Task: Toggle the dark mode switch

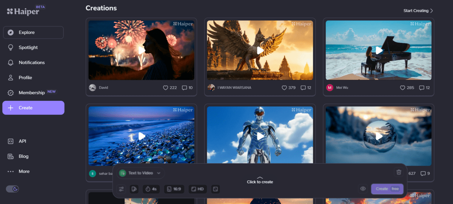Action: click(12, 189)
